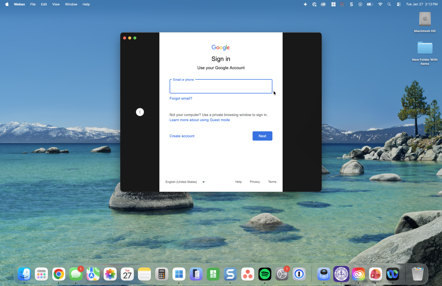
Task: Select the Macintosh HD desktop icon
Action: pyautogui.click(x=425, y=22)
